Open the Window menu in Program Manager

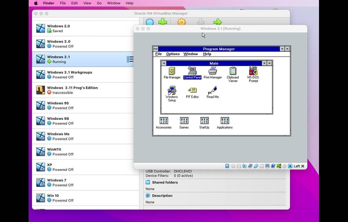point(191,54)
